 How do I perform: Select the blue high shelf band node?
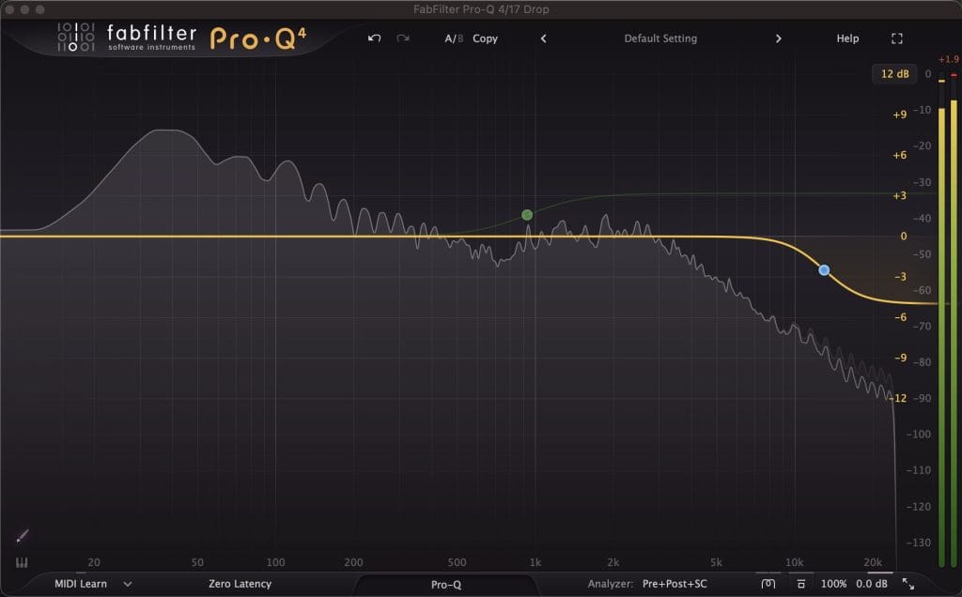[x=824, y=270]
